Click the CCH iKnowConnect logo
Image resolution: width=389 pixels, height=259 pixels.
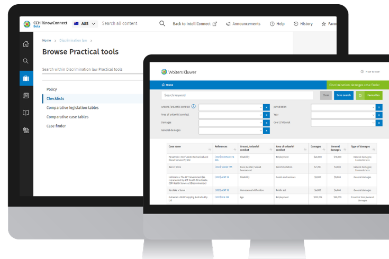27,24
